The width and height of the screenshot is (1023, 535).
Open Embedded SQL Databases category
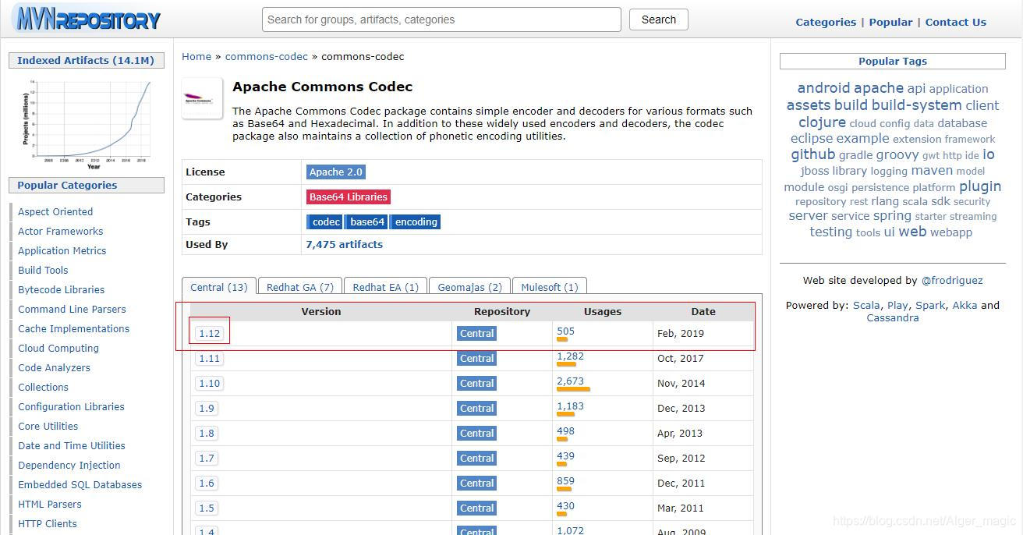point(80,484)
